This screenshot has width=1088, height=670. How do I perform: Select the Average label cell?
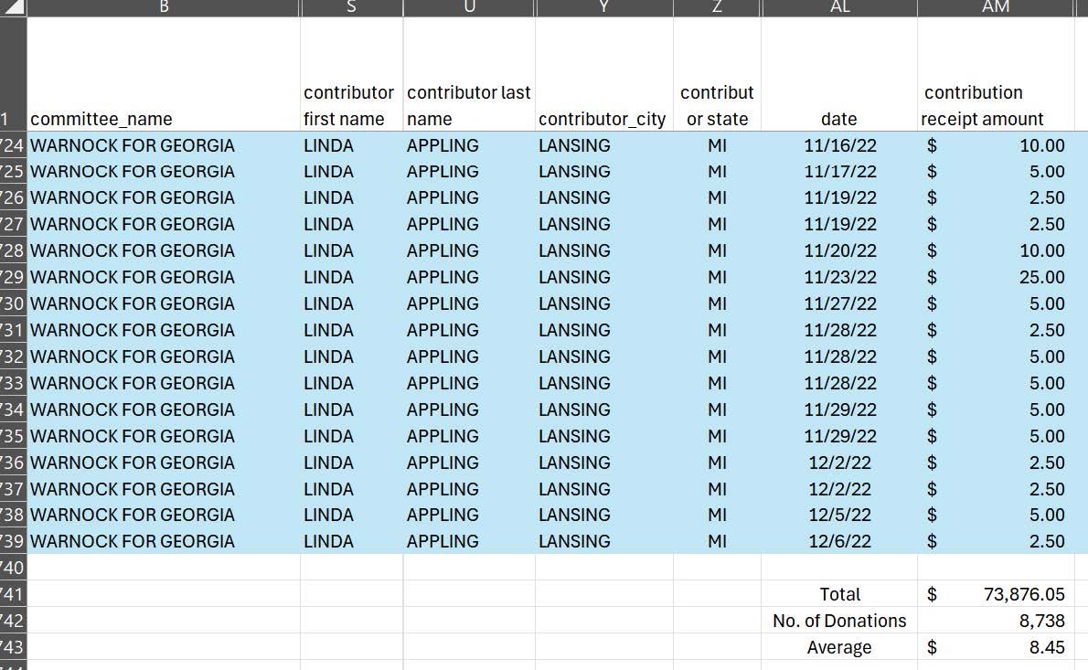pos(838,647)
